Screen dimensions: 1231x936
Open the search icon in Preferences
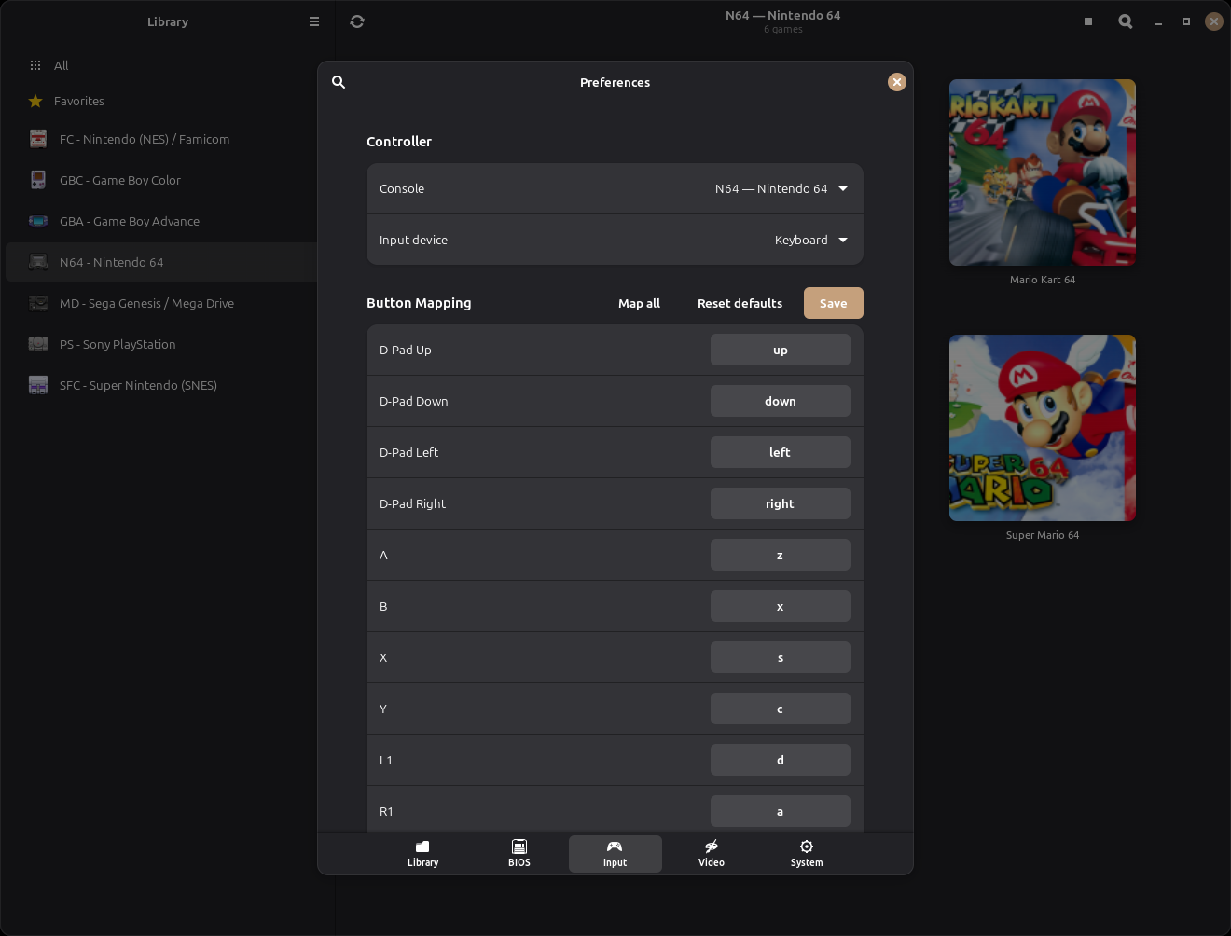click(x=339, y=82)
